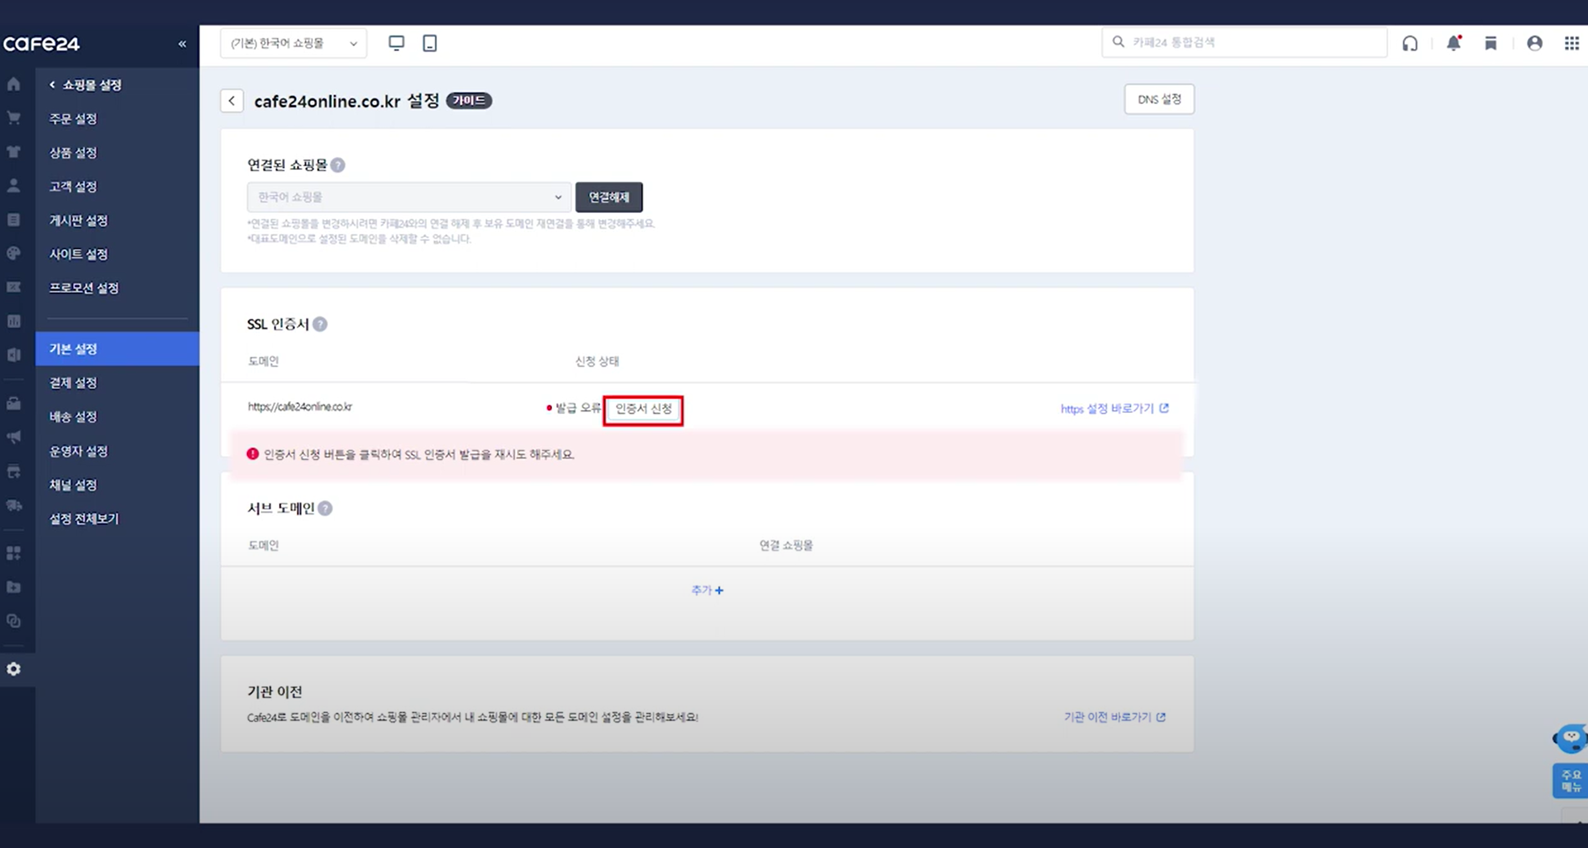Image resolution: width=1588 pixels, height=848 pixels.
Task: Click help icon next to SSL 인증서
Action: coord(320,324)
